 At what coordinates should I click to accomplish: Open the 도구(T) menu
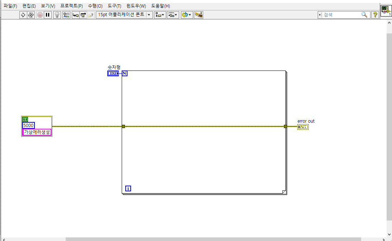[115, 6]
